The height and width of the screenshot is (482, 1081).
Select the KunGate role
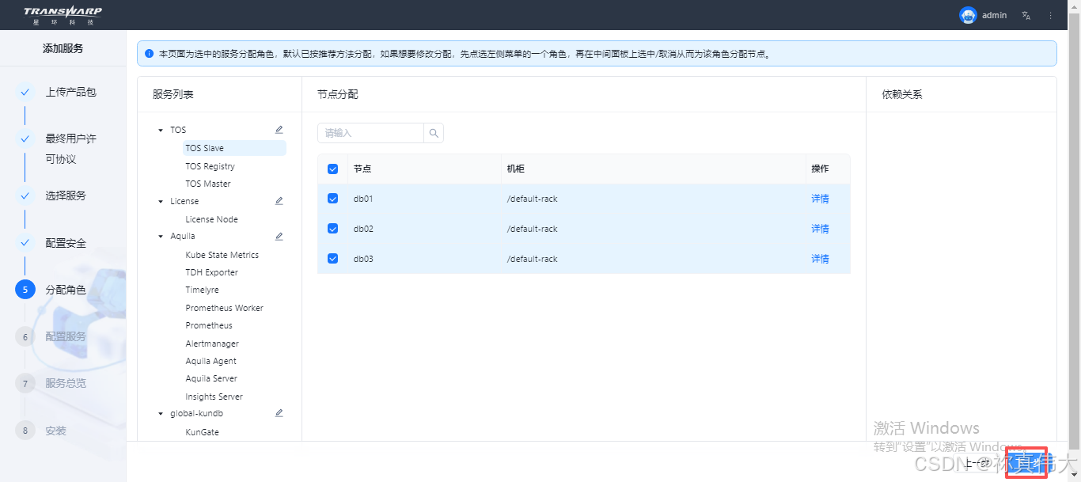click(202, 432)
